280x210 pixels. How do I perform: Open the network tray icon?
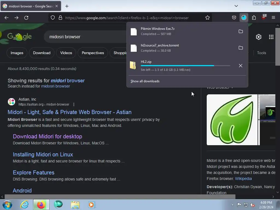246,205
